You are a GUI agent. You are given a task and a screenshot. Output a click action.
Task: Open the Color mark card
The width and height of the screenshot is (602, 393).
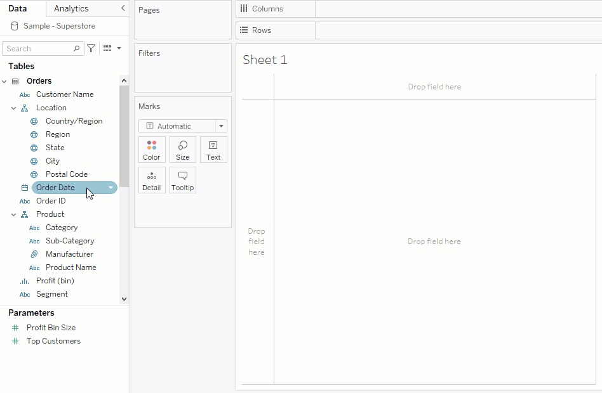152,150
